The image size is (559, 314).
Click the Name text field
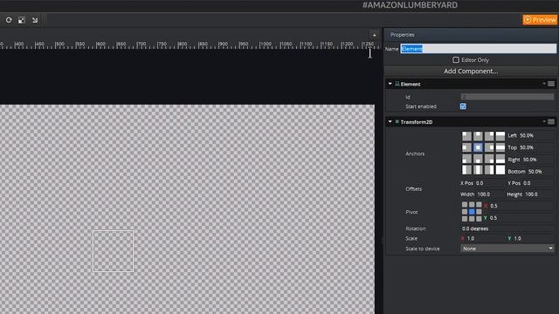[478, 49]
